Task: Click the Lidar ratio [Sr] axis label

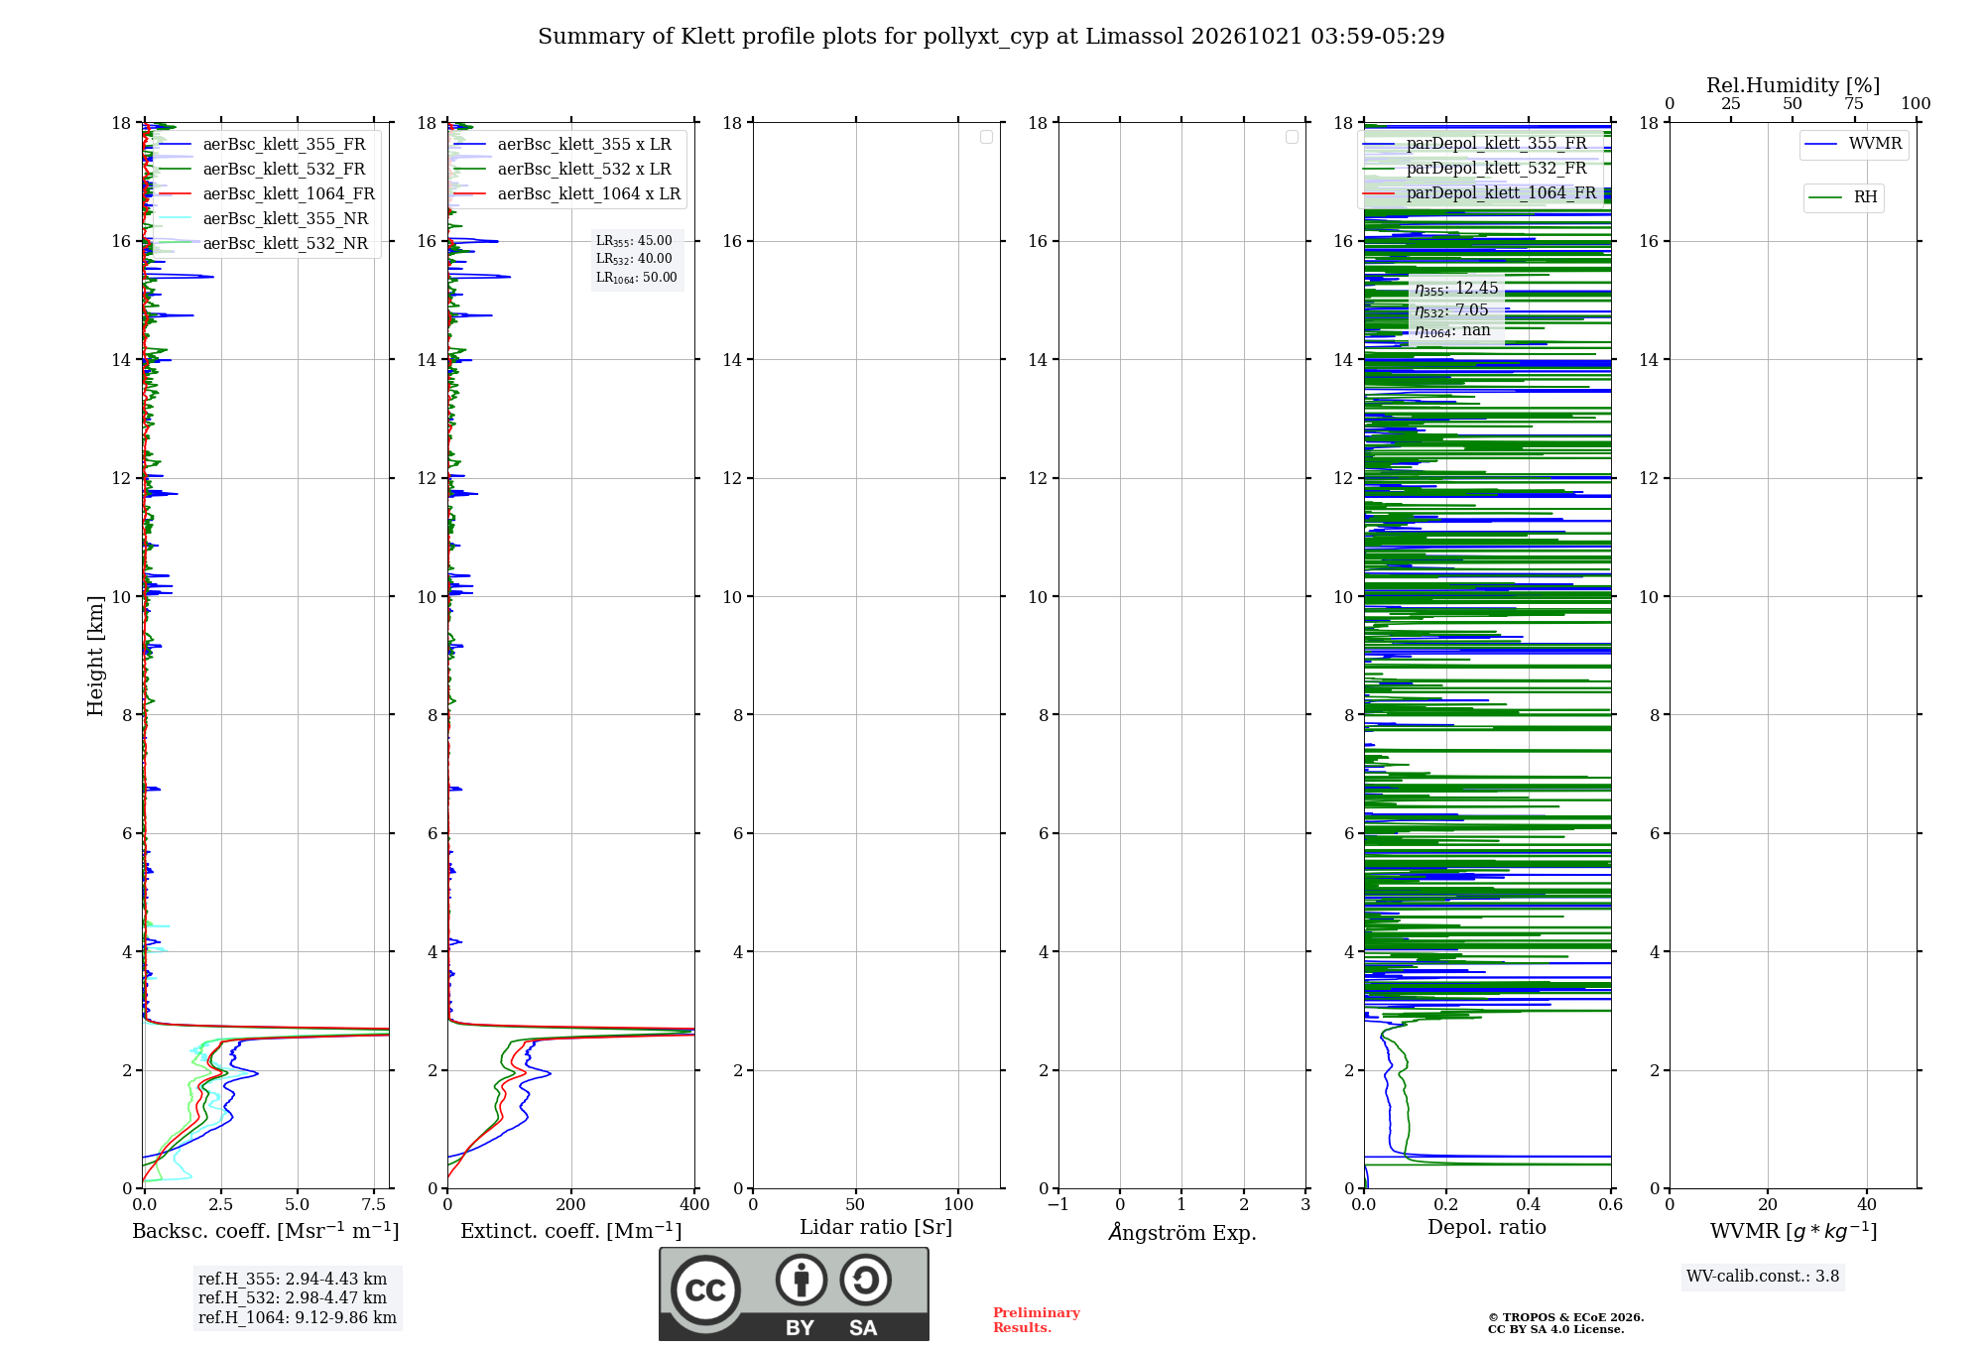Action: click(x=876, y=1228)
